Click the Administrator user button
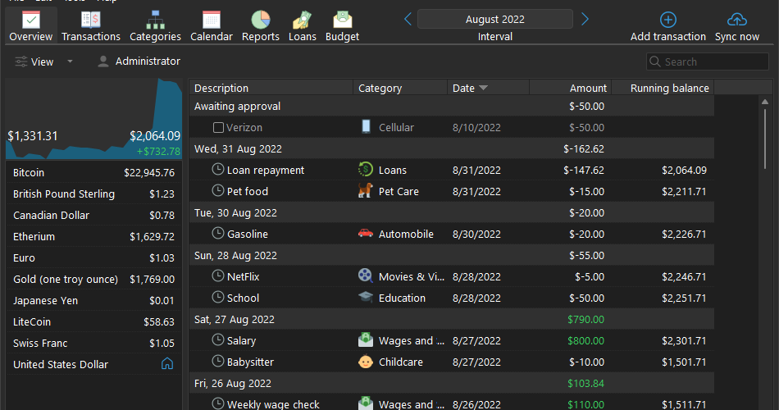779x410 pixels. tap(139, 61)
